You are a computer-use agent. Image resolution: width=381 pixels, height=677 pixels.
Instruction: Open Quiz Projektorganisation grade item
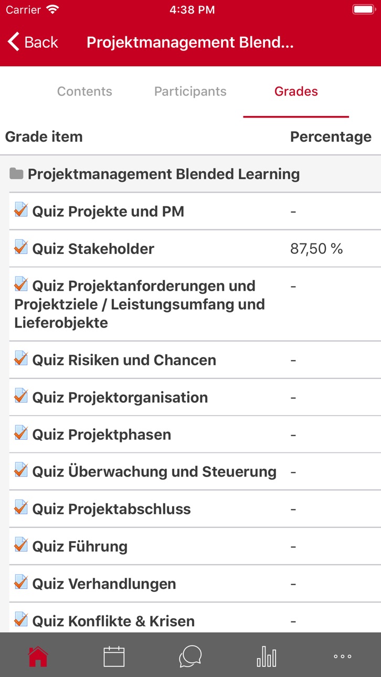coord(195,397)
